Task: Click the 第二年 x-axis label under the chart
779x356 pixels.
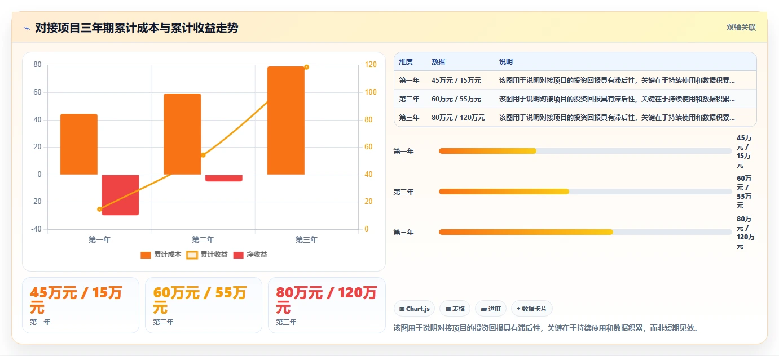Action: pyautogui.click(x=203, y=239)
